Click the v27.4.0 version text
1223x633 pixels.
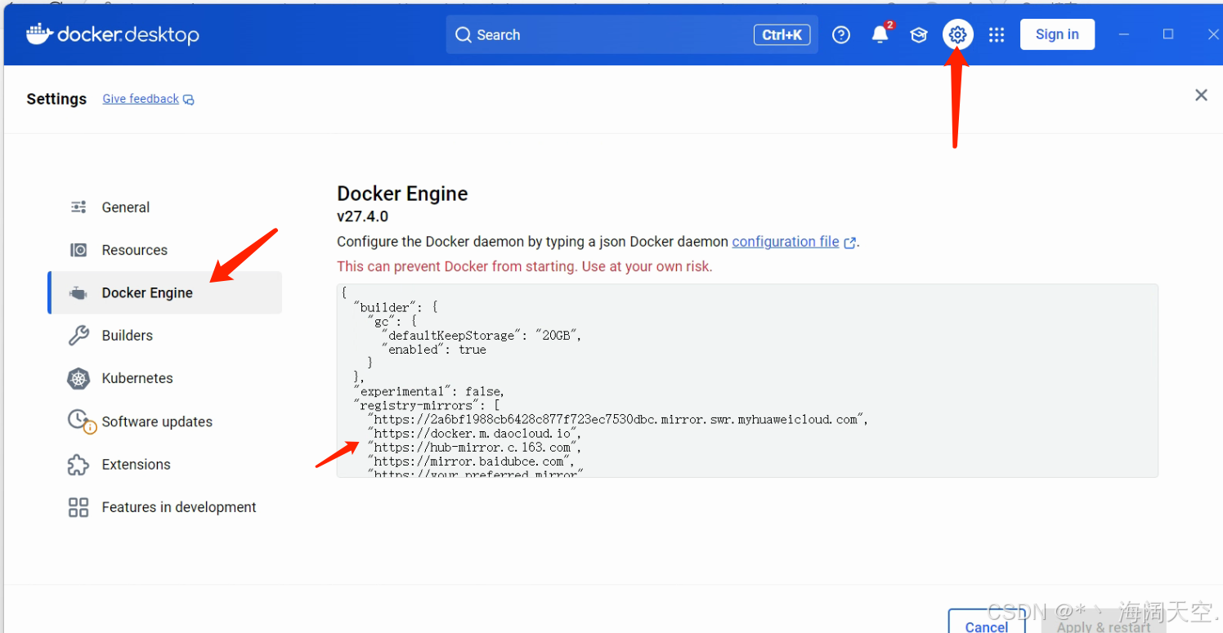[362, 216]
